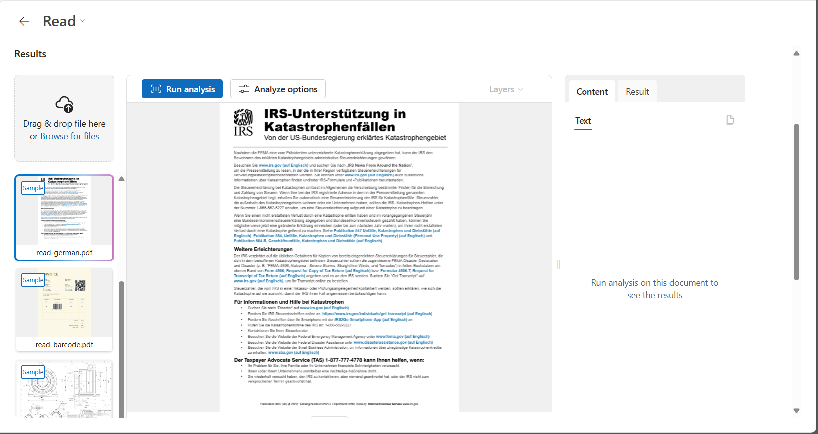818x434 pixels.
Task: Click the panel splitter handle
Action: 558,265
